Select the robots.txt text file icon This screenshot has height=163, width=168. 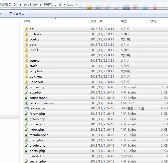click(x=26, y=156)
